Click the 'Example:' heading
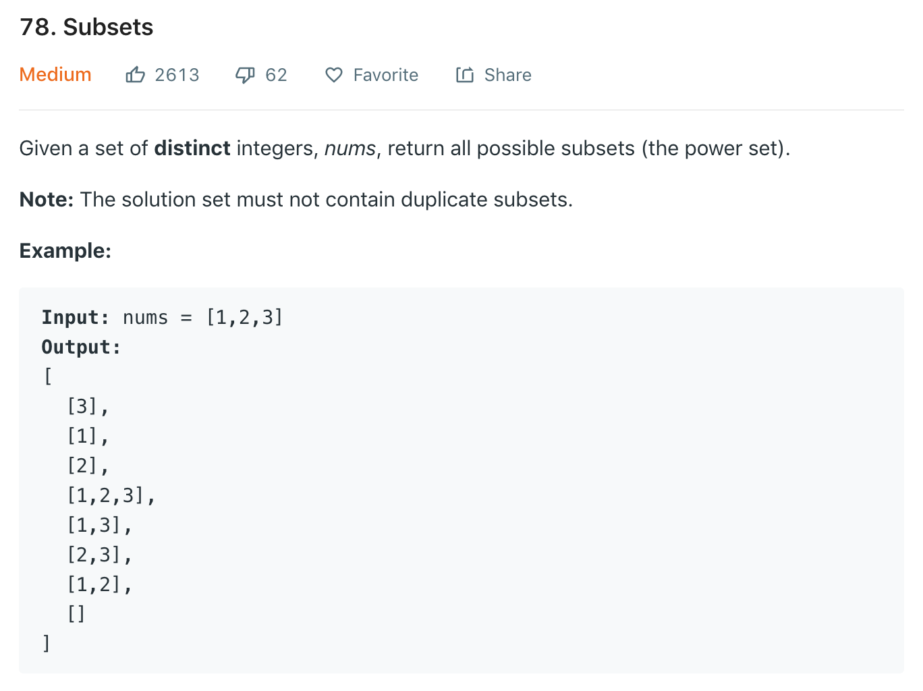Image resolution: width=923 pixels, height=691 pixels. 65,250
